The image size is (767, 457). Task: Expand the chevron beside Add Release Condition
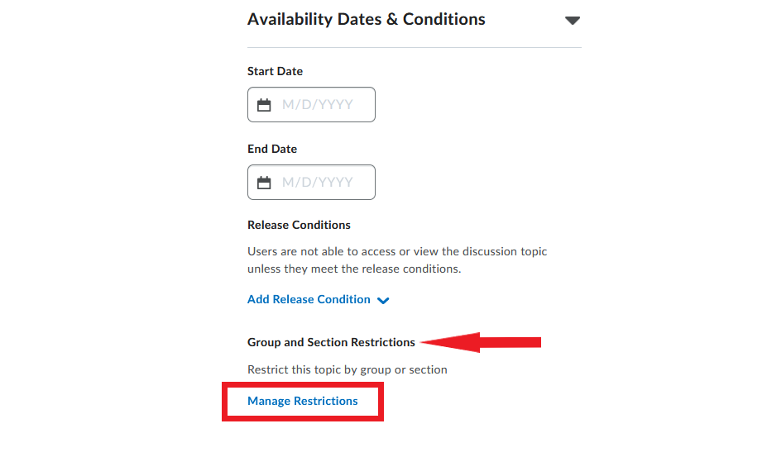tap(383, 301)
